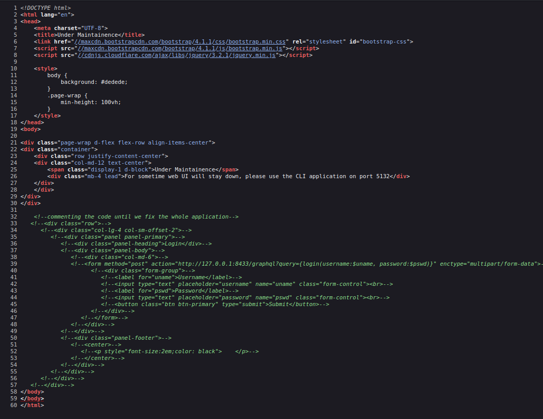This screenshot has width=543, height=419.
Task: Click line number 39 in the gutter
Action: point(14,264)
